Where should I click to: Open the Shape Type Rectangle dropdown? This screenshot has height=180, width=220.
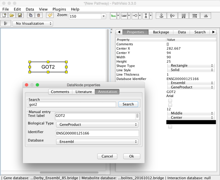pos(191,66)
